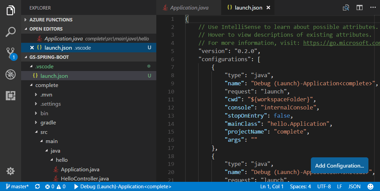Open the Debug view icon

coord(11,74)
